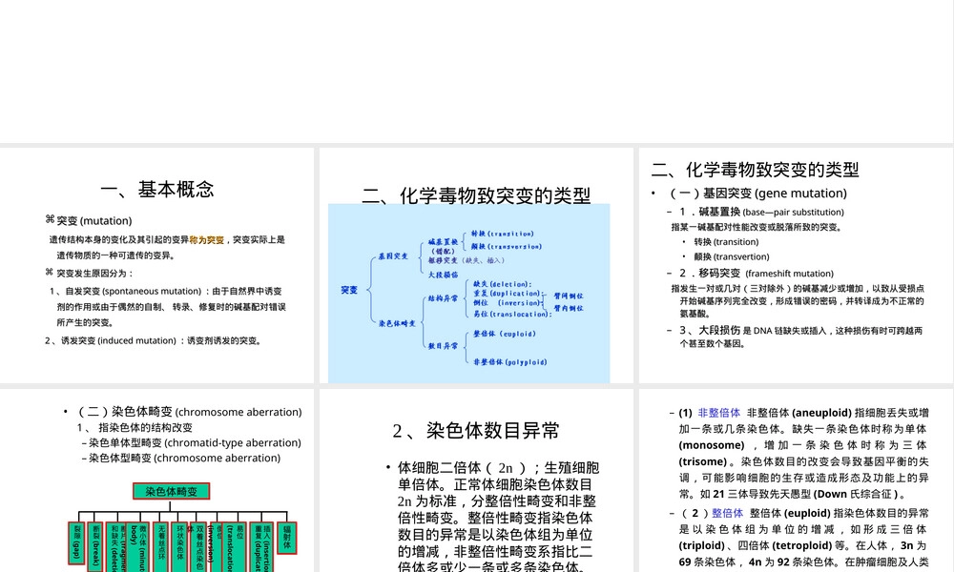This screenshot has width=954, height=572.
Task: Click the 结构异常 node in the diagram
Action: tap(443, 298)
